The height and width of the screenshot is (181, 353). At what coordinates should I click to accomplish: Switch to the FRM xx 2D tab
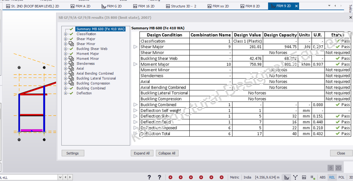click(x=218, y=6)
